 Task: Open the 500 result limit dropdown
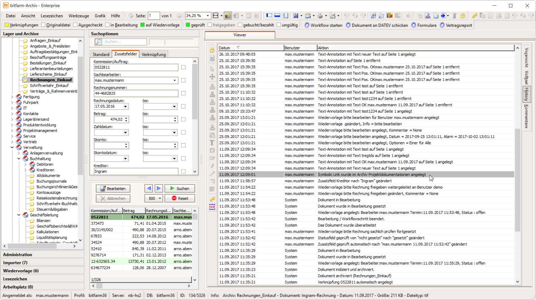(160, 198)
